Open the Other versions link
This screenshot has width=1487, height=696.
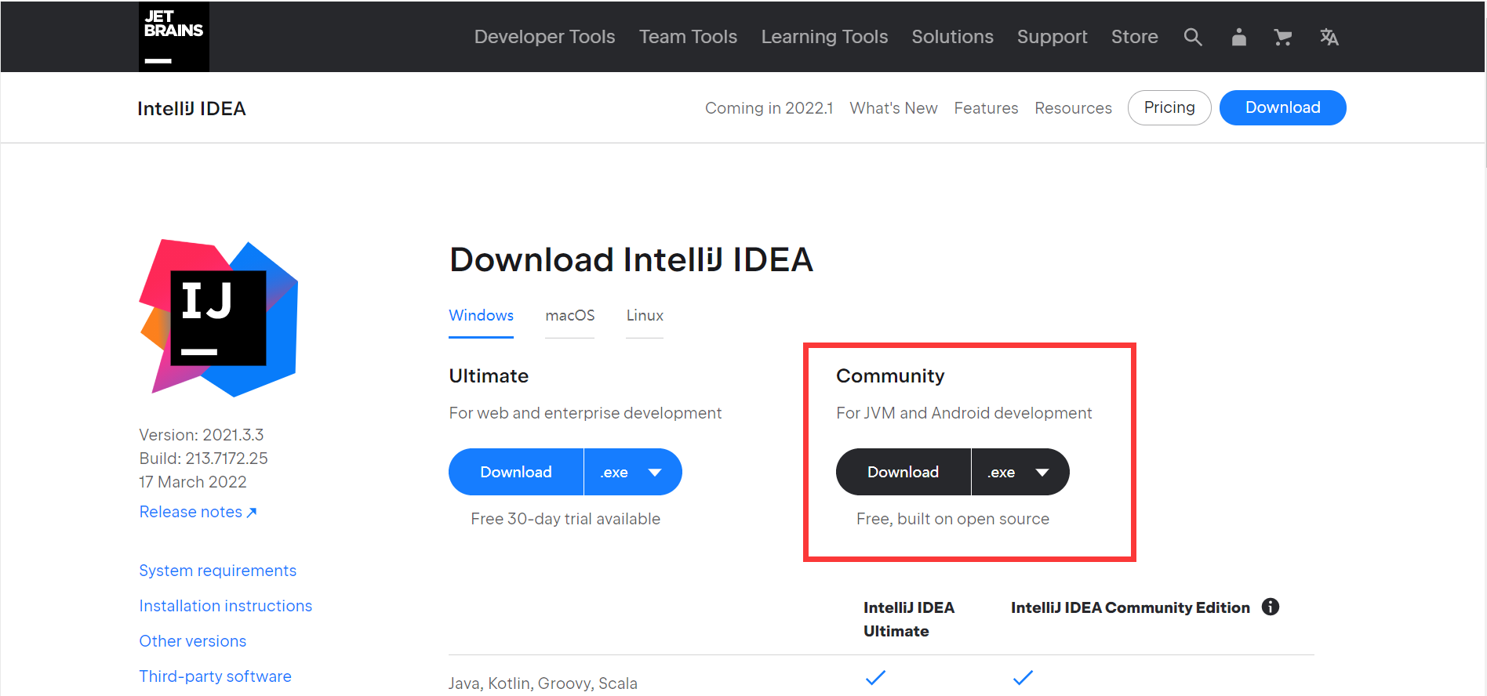click(192, 641)
